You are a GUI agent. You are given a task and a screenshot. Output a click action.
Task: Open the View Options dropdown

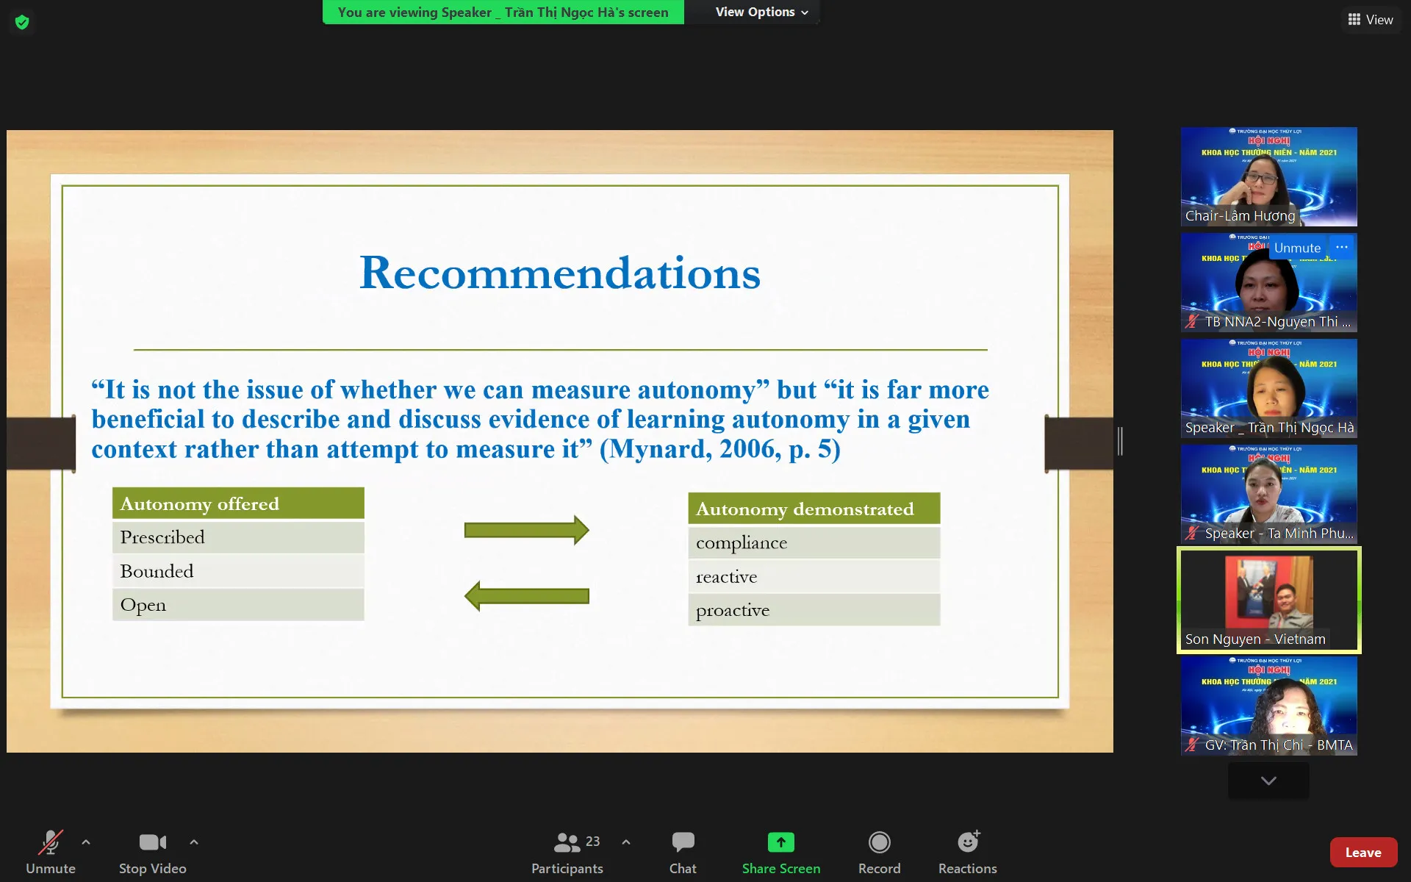[x=761, y=12]
